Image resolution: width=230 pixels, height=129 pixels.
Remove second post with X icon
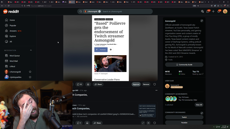148,123
